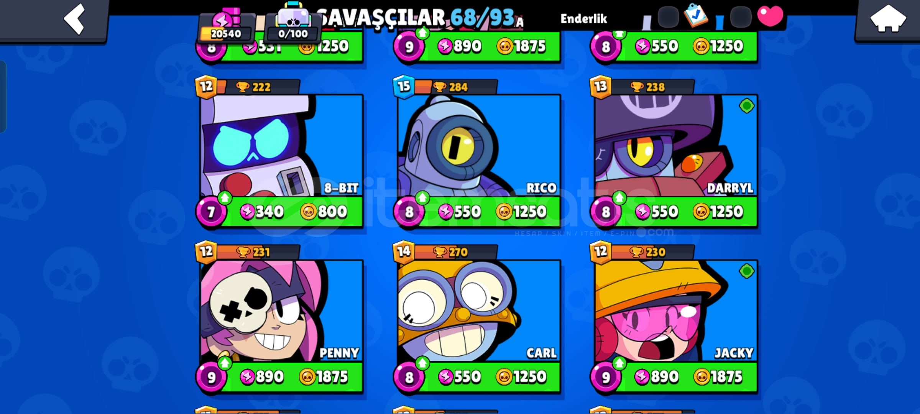Open the clipboard checkmark icon

[696, 15]
